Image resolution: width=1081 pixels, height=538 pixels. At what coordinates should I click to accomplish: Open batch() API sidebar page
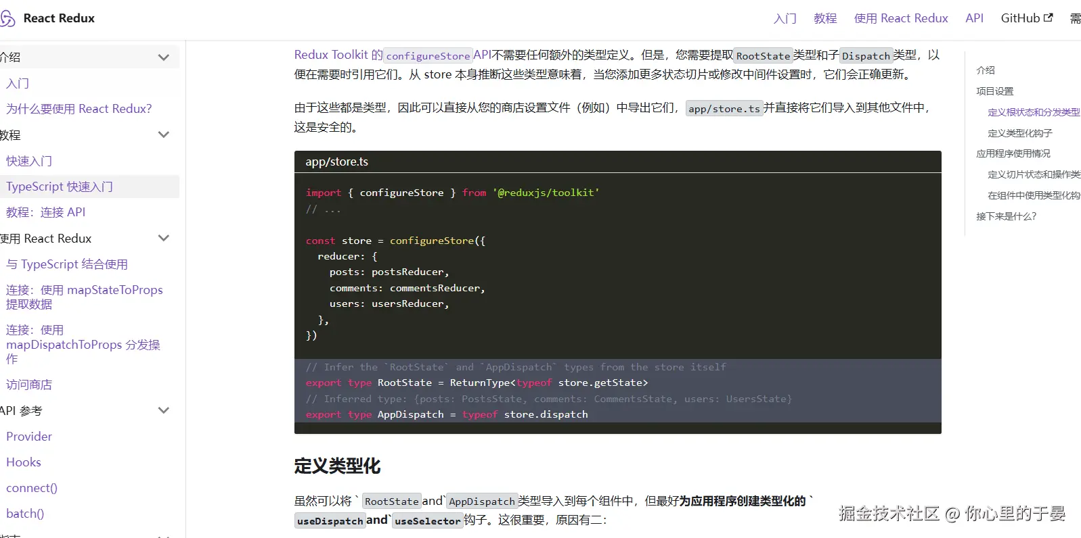(x=25, y=514)
